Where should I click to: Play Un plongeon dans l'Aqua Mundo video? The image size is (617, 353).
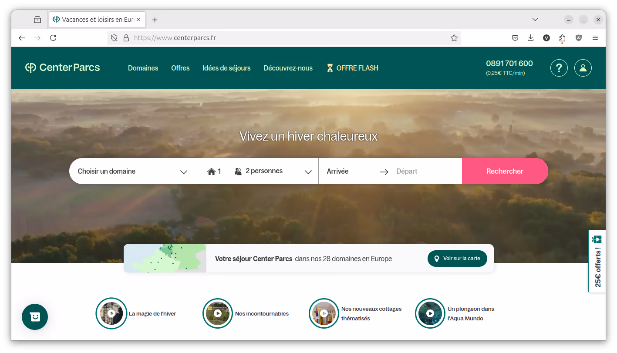pos(430,313)
